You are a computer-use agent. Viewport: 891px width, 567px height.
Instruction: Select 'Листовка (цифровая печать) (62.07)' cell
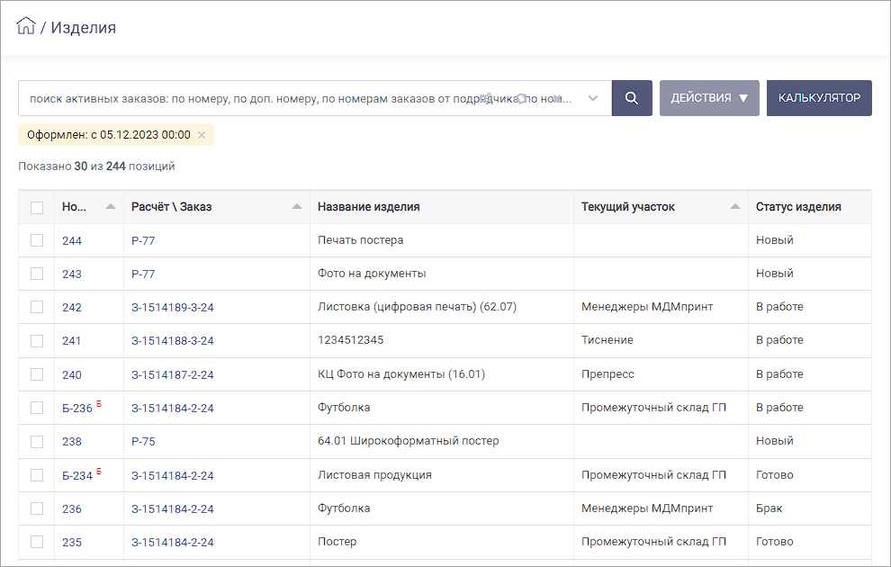417,307
